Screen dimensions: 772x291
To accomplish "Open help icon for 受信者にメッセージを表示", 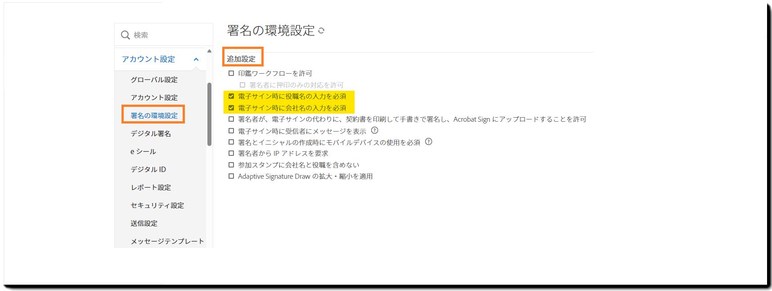I will (x=374, y=131).
